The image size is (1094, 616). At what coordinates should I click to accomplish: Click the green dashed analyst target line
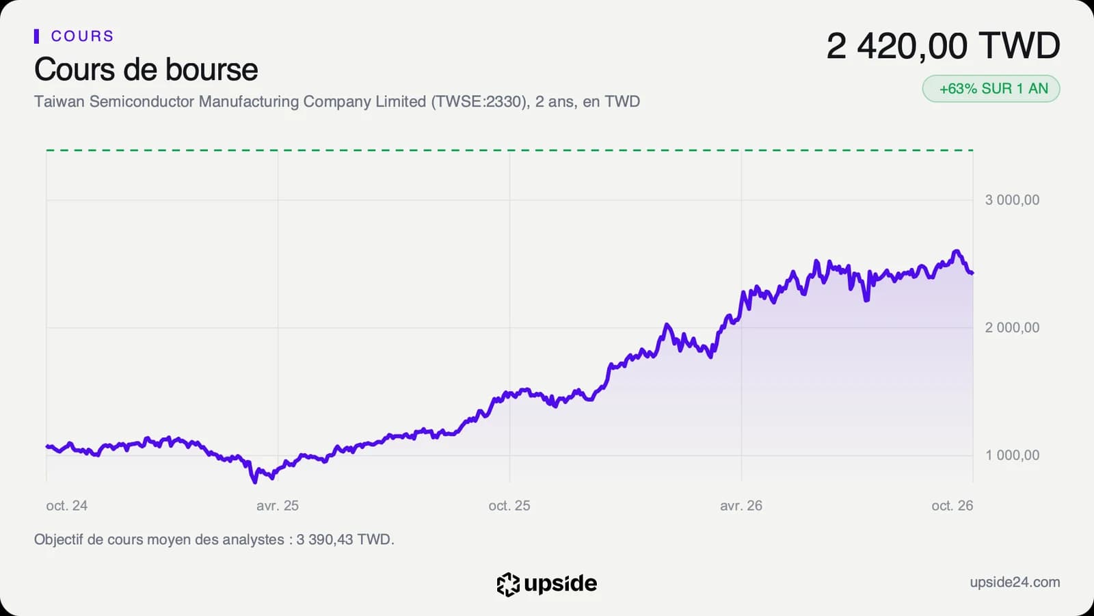(509, 150)
